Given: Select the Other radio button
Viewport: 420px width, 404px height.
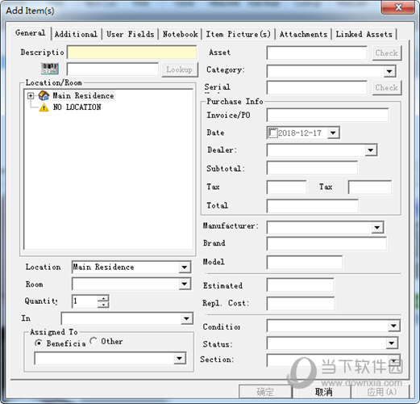Looking at the screenshot, I should pyautogui.click(x=94, y=341).
